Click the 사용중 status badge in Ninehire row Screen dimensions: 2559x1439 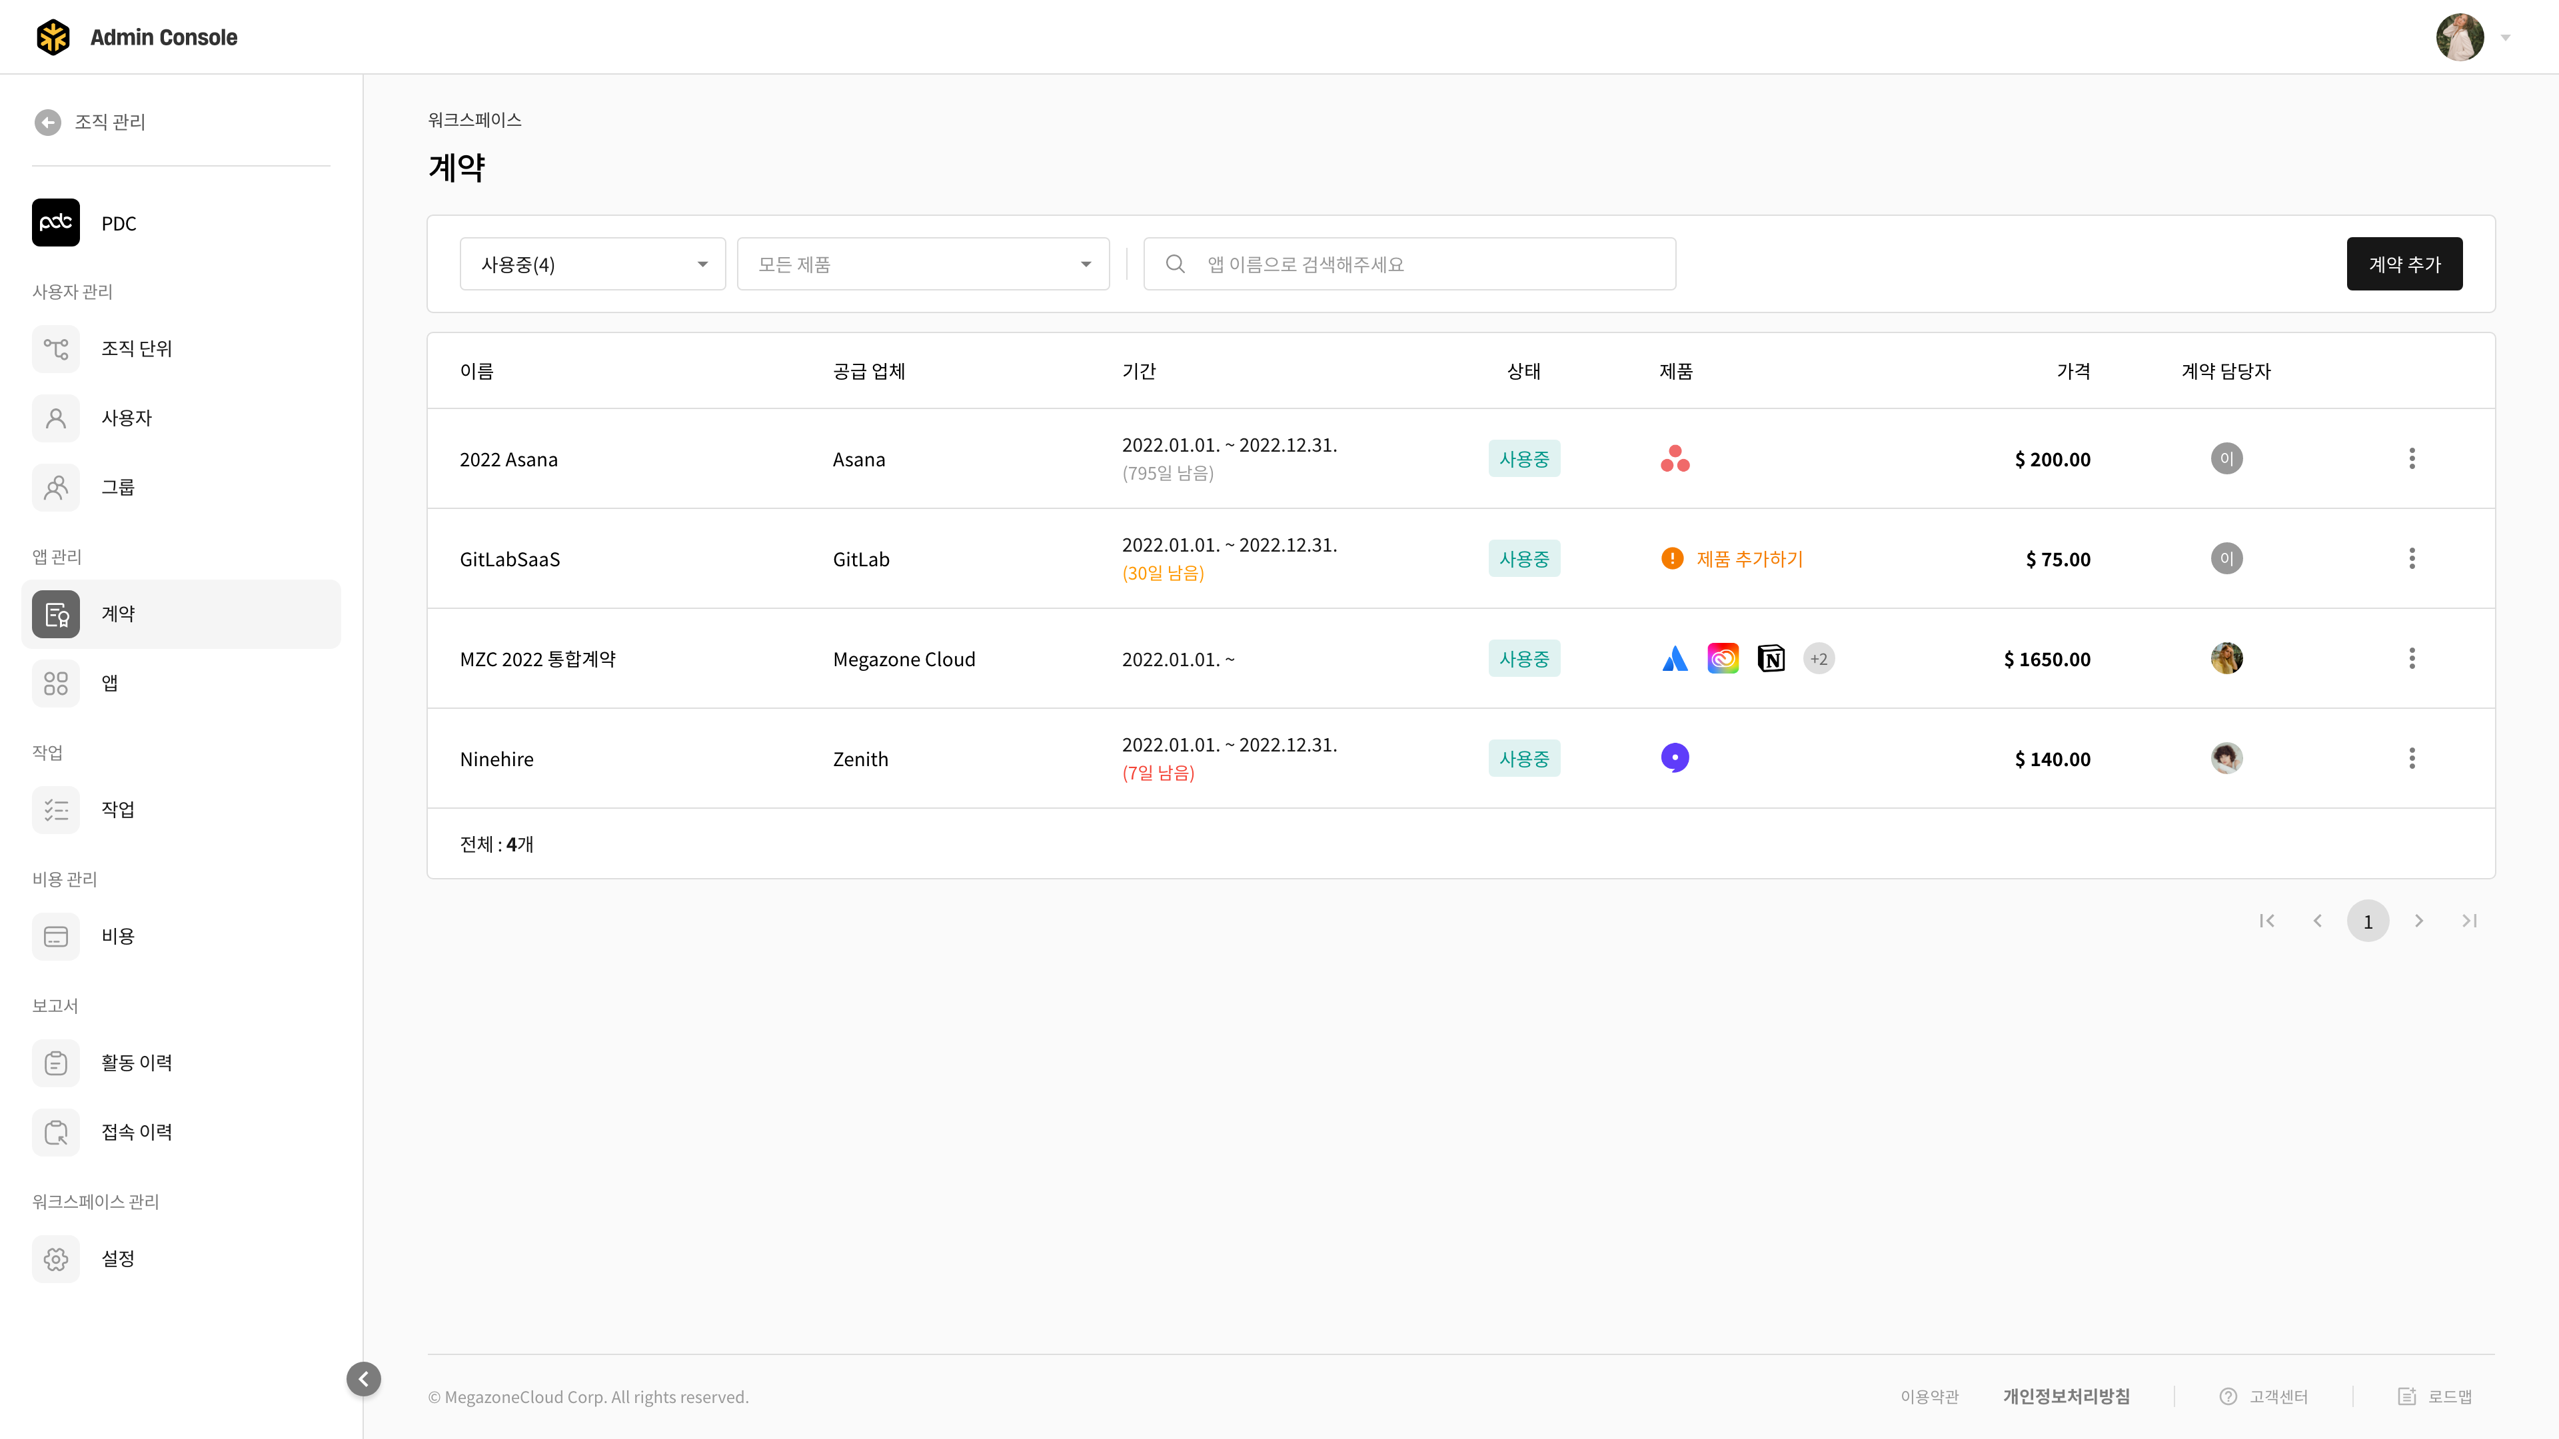1524,759
